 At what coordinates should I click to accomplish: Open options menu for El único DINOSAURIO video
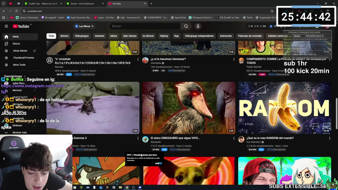pos(234,138)
